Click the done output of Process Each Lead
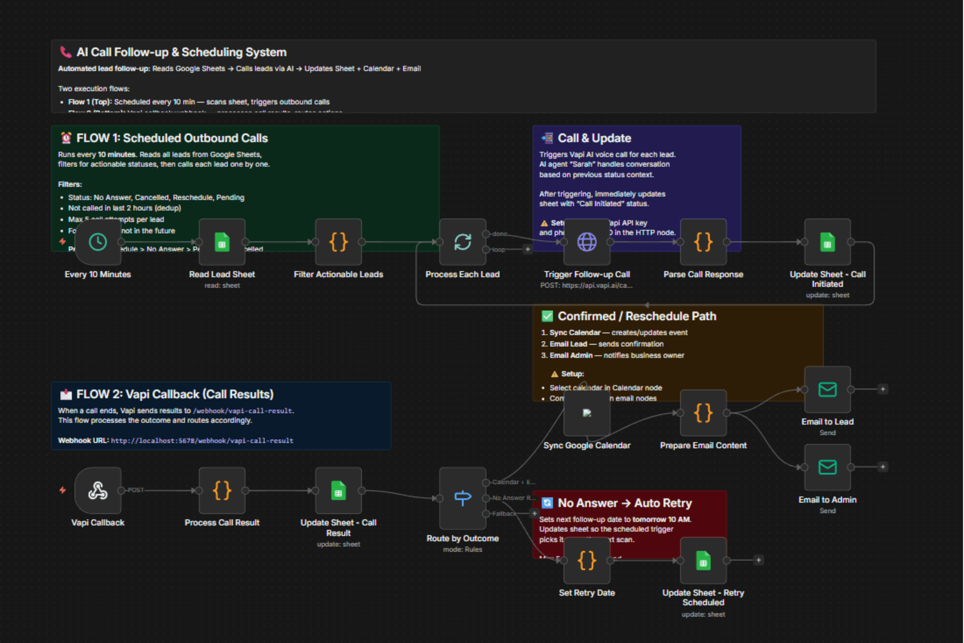The image size is (964, 643). 486,234
